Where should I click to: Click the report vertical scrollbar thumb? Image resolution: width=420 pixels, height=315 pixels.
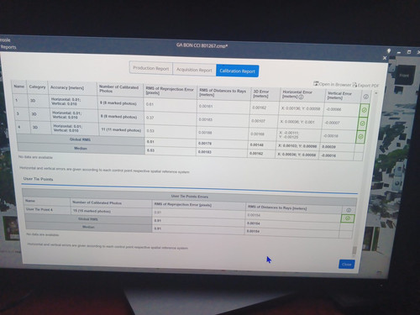coord(354,250)
